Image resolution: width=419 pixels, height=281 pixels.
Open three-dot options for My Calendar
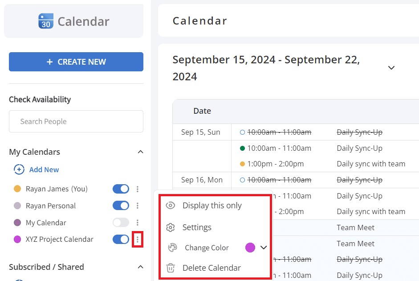pyautogui.click(x=137, y=223)
